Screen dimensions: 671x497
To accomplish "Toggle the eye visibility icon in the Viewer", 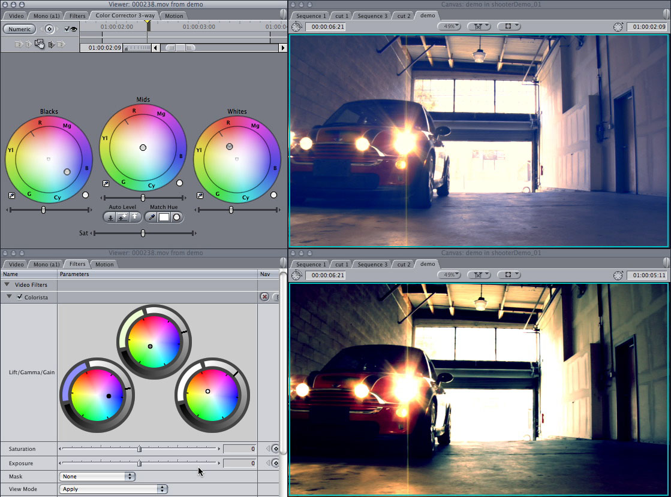I will pos(73,29).
